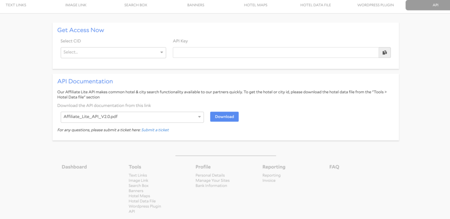Select the Banners tab
Image resolution: width=450 pixels, height=219 pixels.
pos(196,5)
